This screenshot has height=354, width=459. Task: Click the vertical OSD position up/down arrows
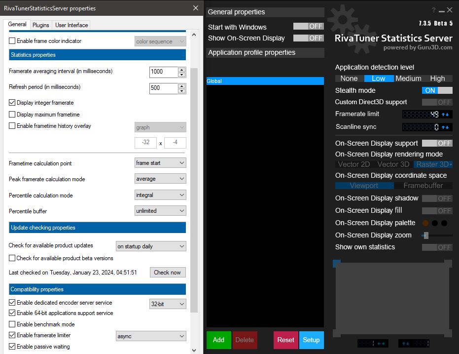[405, 344]
